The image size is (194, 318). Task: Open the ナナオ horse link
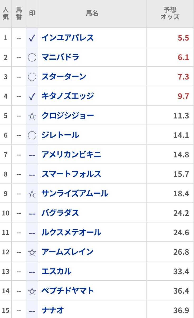53,310
